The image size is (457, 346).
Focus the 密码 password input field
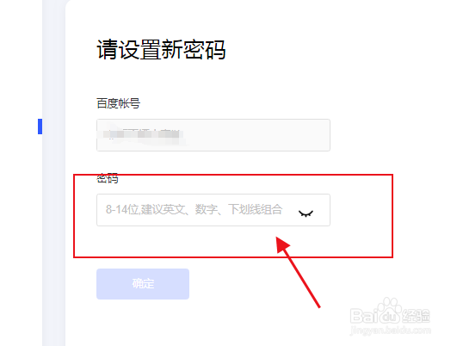(213, 210)
